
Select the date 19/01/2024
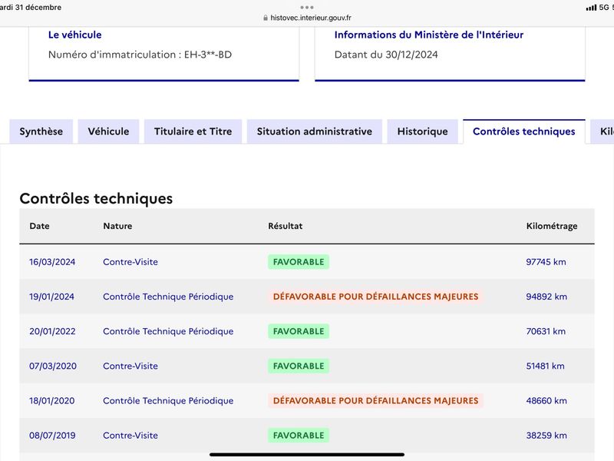click(x=51, y=297)
